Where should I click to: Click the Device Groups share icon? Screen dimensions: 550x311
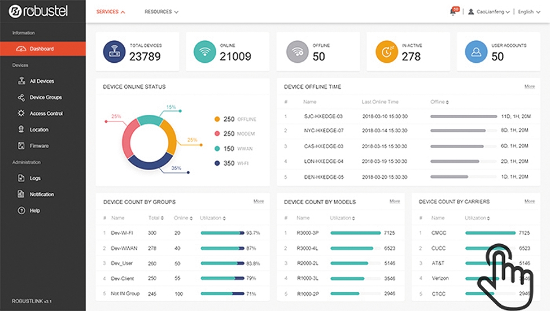[21, 97]
